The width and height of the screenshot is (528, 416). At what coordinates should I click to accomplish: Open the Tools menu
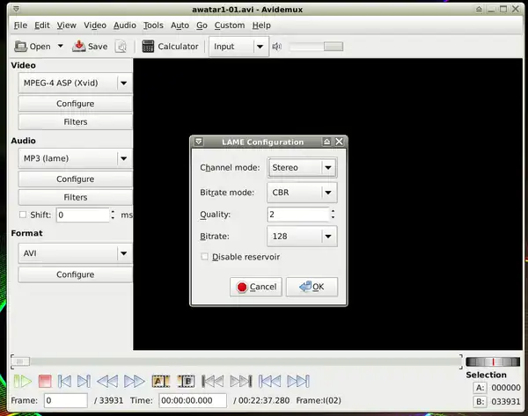coord(152,26)
